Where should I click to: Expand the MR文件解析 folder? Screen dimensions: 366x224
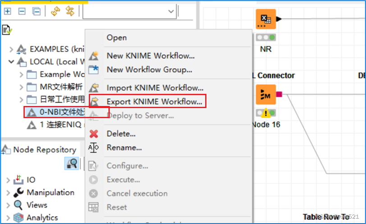[21, 87]
